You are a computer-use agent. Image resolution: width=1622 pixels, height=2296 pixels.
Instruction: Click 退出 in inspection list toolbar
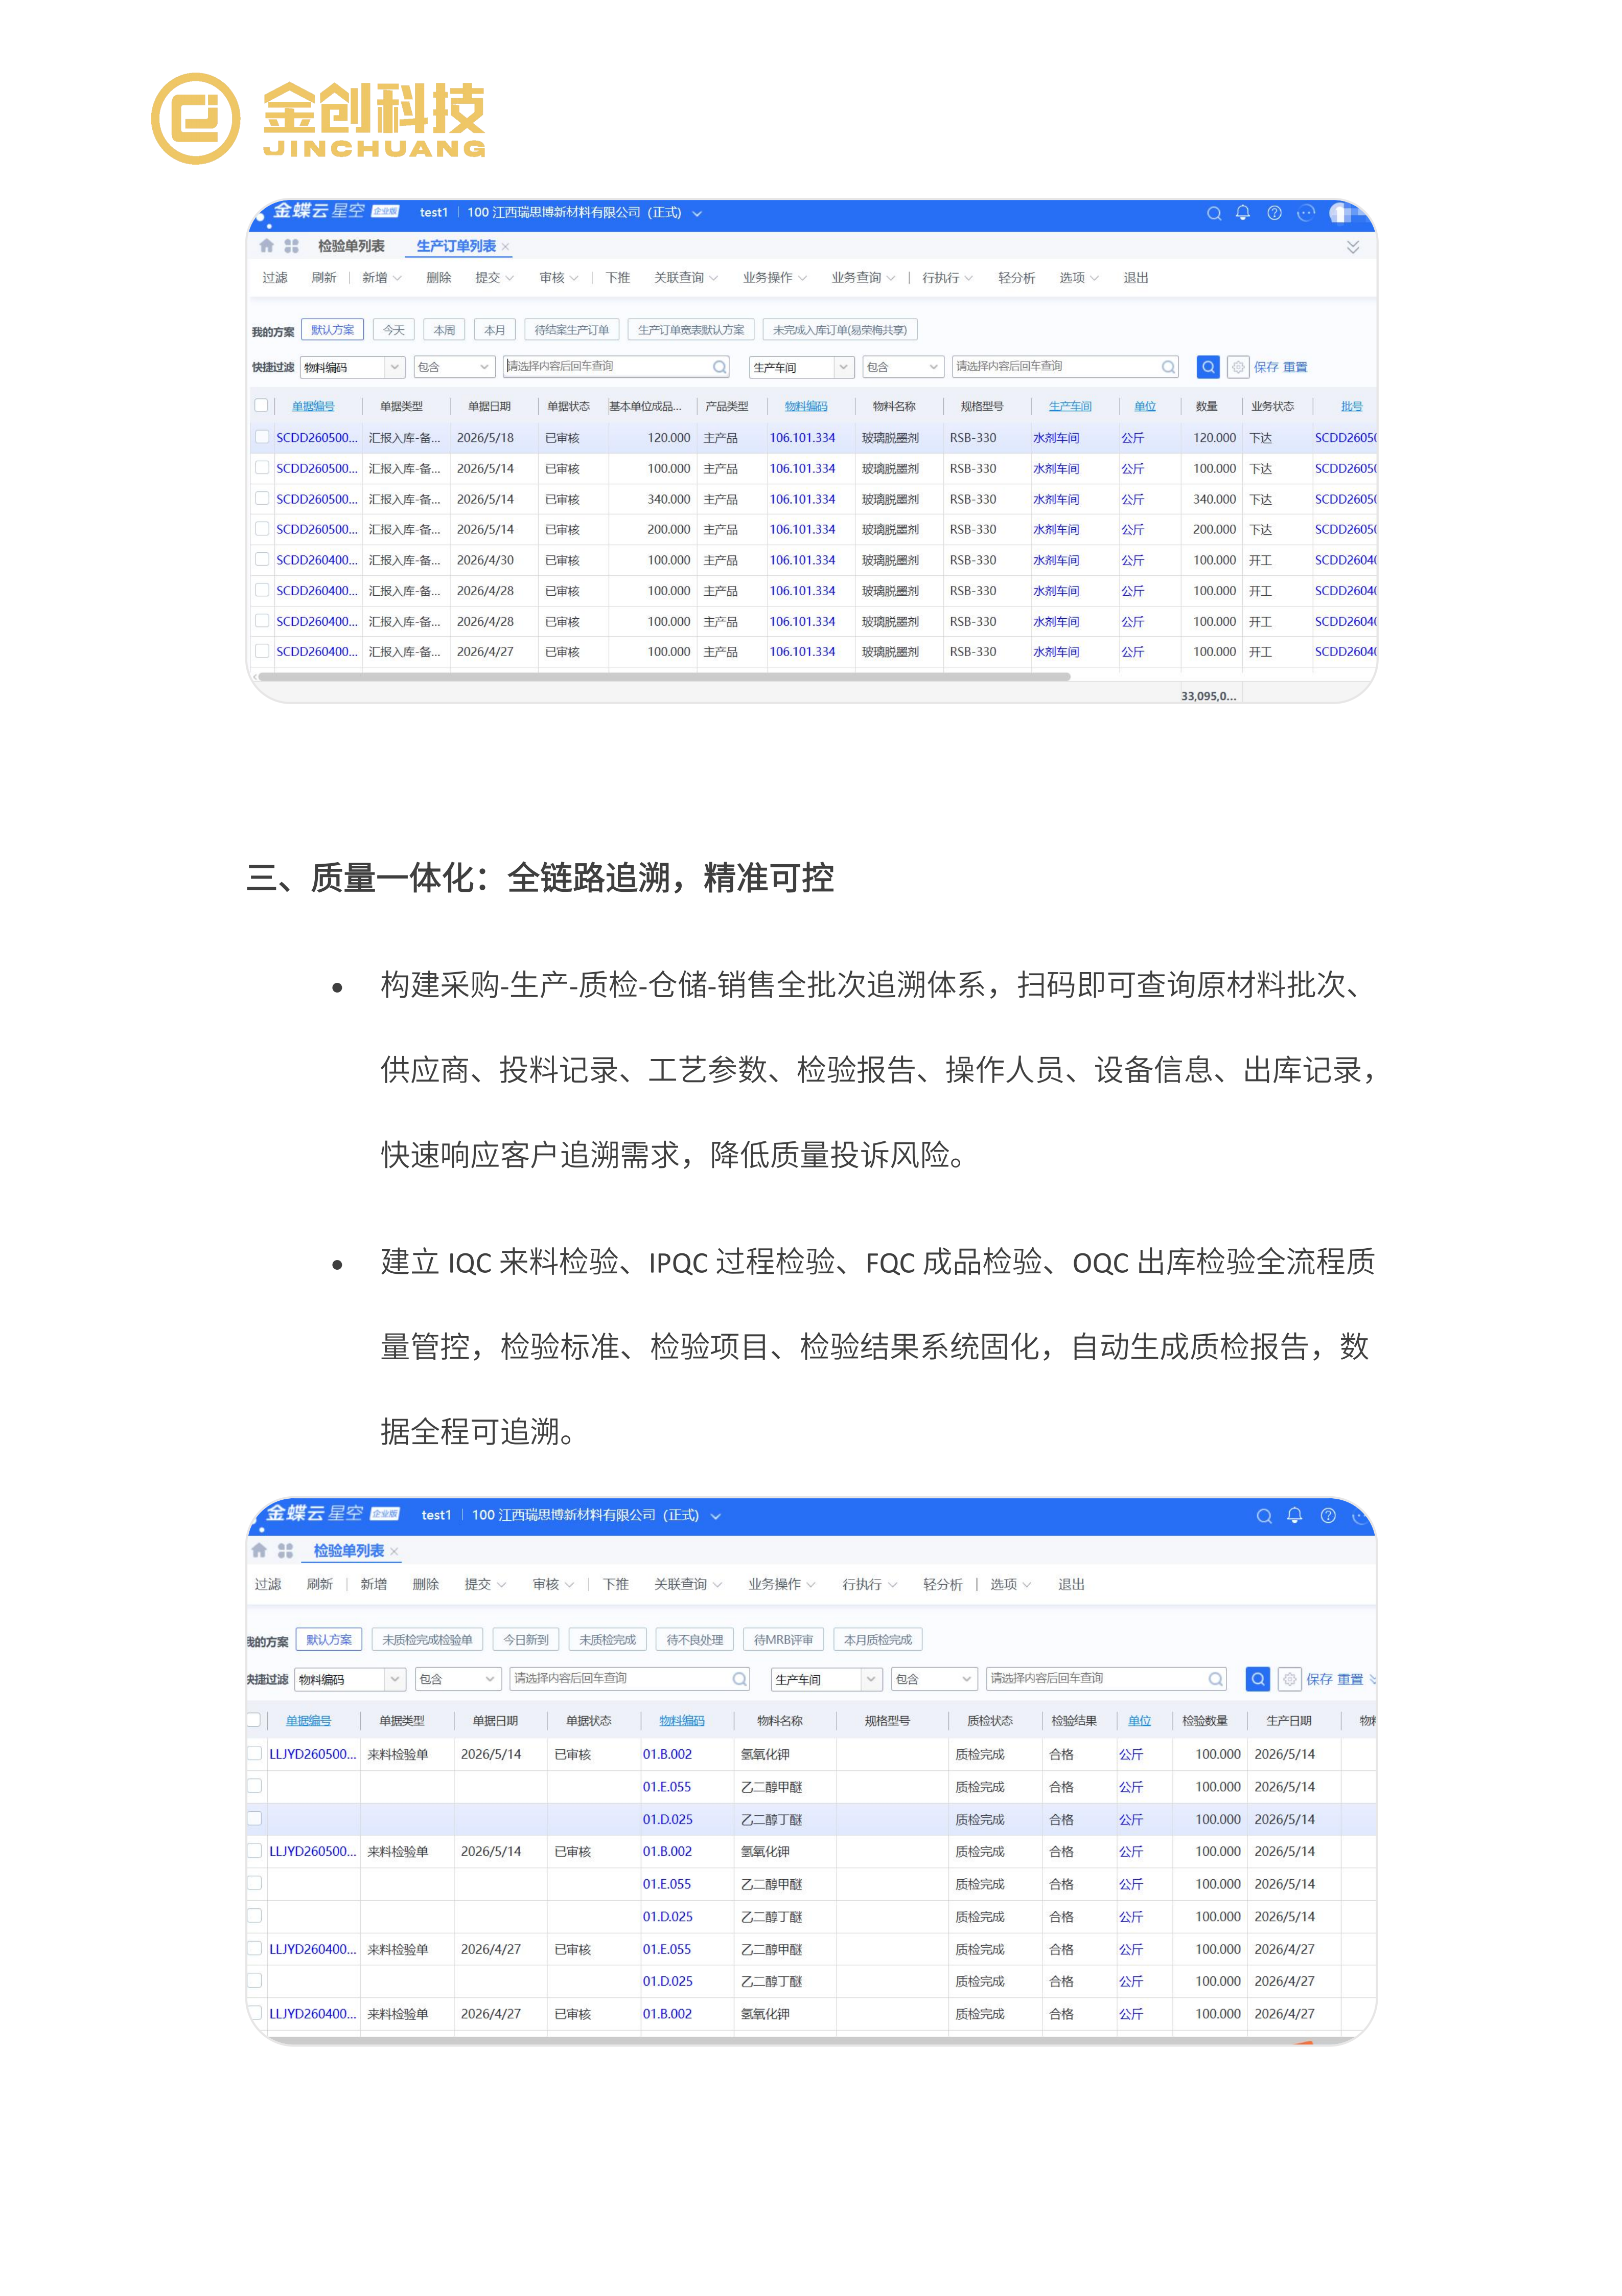[1070, 1585]
